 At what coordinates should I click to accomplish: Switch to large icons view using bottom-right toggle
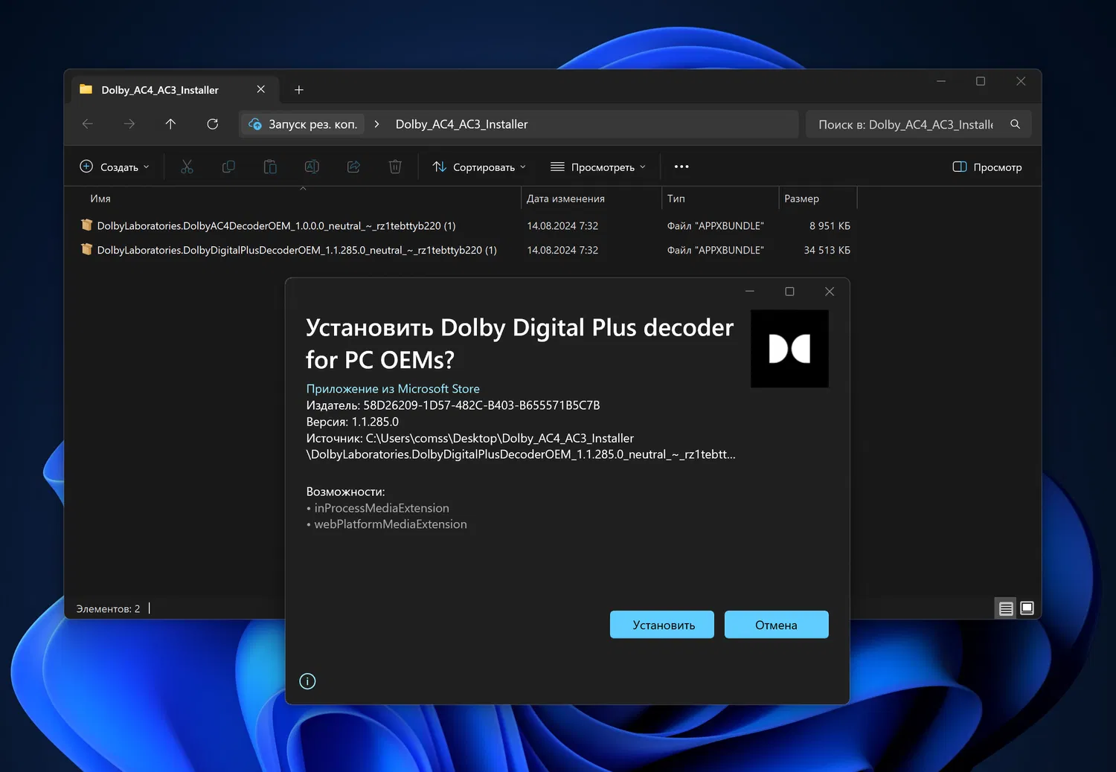pos(1027,608)
